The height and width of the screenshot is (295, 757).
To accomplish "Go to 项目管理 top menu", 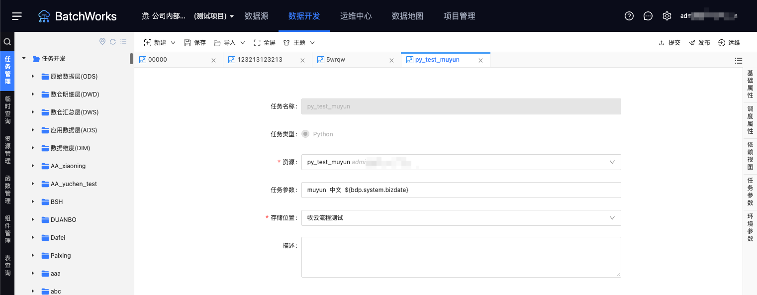I will pyautogui.click(x=460, y=16).
